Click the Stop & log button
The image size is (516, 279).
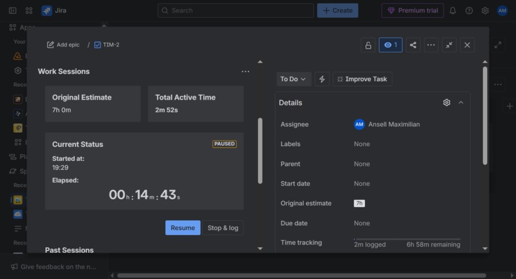click(223, 228)
